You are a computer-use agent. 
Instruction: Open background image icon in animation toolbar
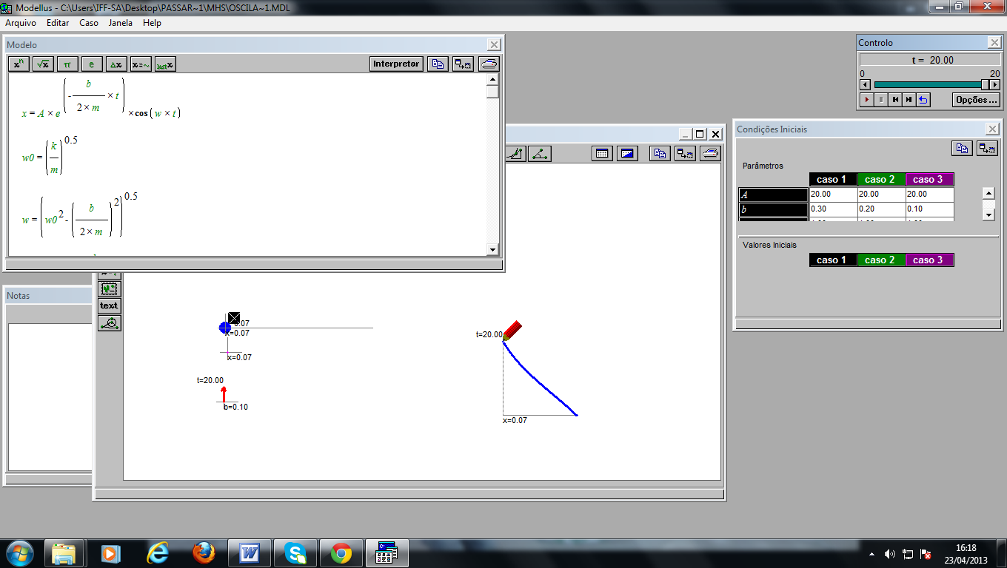627,154
